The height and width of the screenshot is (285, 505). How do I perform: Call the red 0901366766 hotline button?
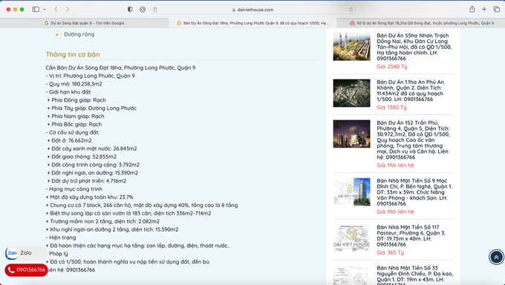26,270
